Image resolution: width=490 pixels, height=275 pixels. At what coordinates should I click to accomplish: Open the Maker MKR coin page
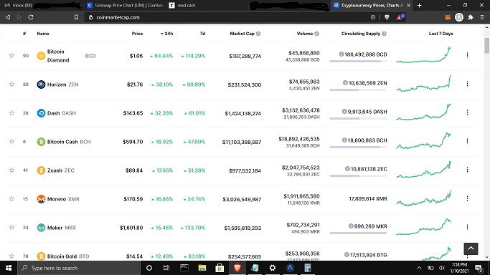click(56, 228)
